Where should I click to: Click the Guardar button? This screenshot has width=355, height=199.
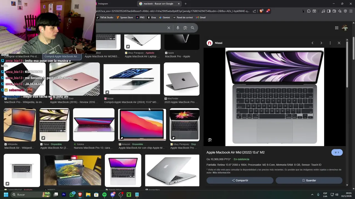[309, 180]
